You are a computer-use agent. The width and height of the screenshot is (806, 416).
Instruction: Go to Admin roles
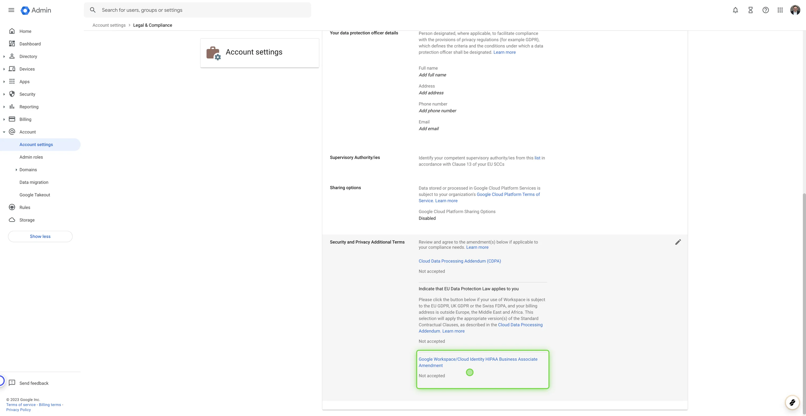tap(31, 157)
